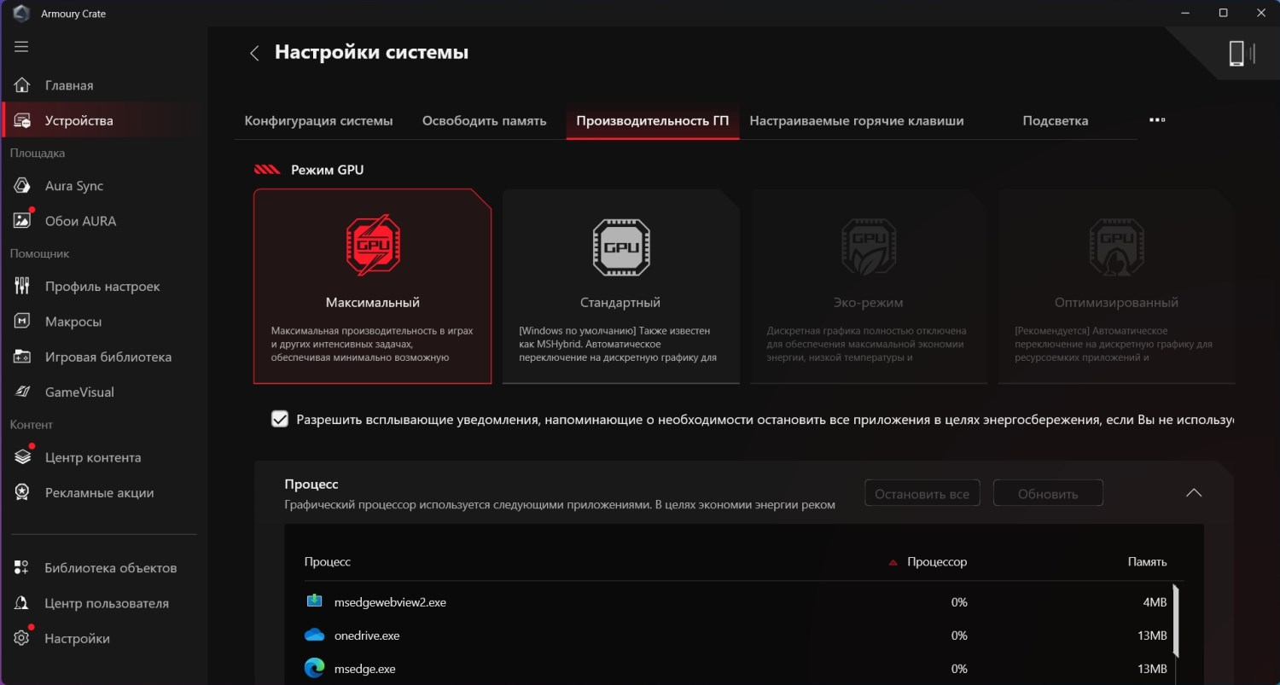Select the Стандартный GPU mode icon

click(621, 247)
